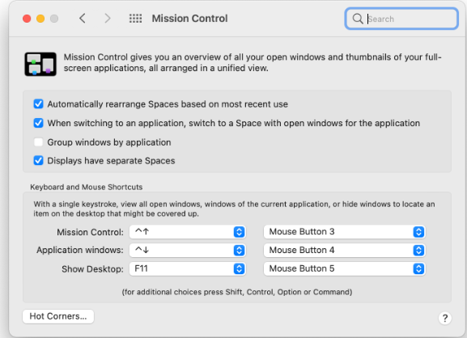Go forward using the right chevron

(x=108, y=19)
